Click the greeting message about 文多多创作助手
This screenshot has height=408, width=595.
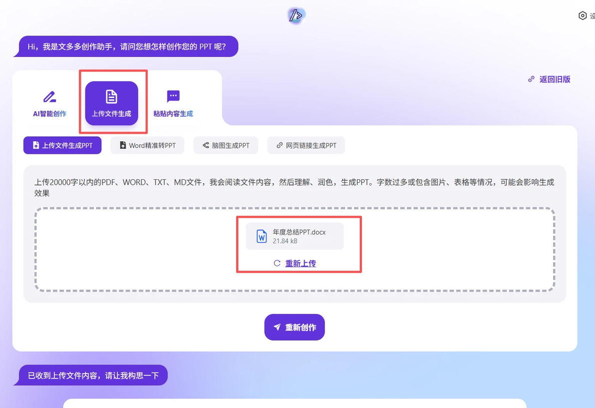[127, 46]
